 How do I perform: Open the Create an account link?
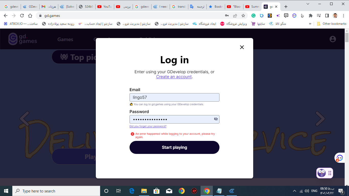[174, 77]
